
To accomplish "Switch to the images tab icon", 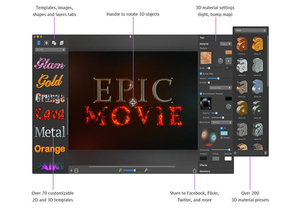I will pos(46,43).
